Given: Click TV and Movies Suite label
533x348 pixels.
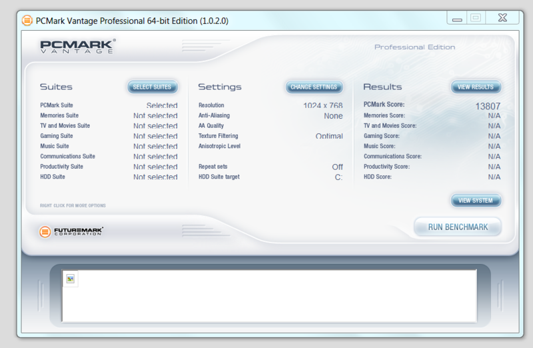Looking at the screenshot, I should pyautogui.click(x=65, y=125).
